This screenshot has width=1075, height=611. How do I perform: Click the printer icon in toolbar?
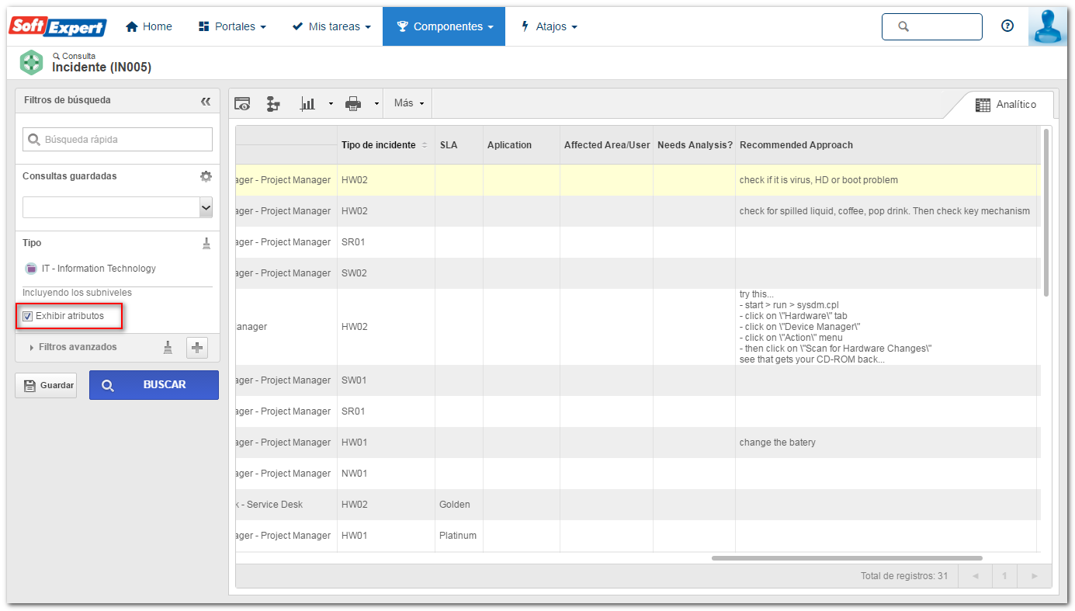pos(353,104)
